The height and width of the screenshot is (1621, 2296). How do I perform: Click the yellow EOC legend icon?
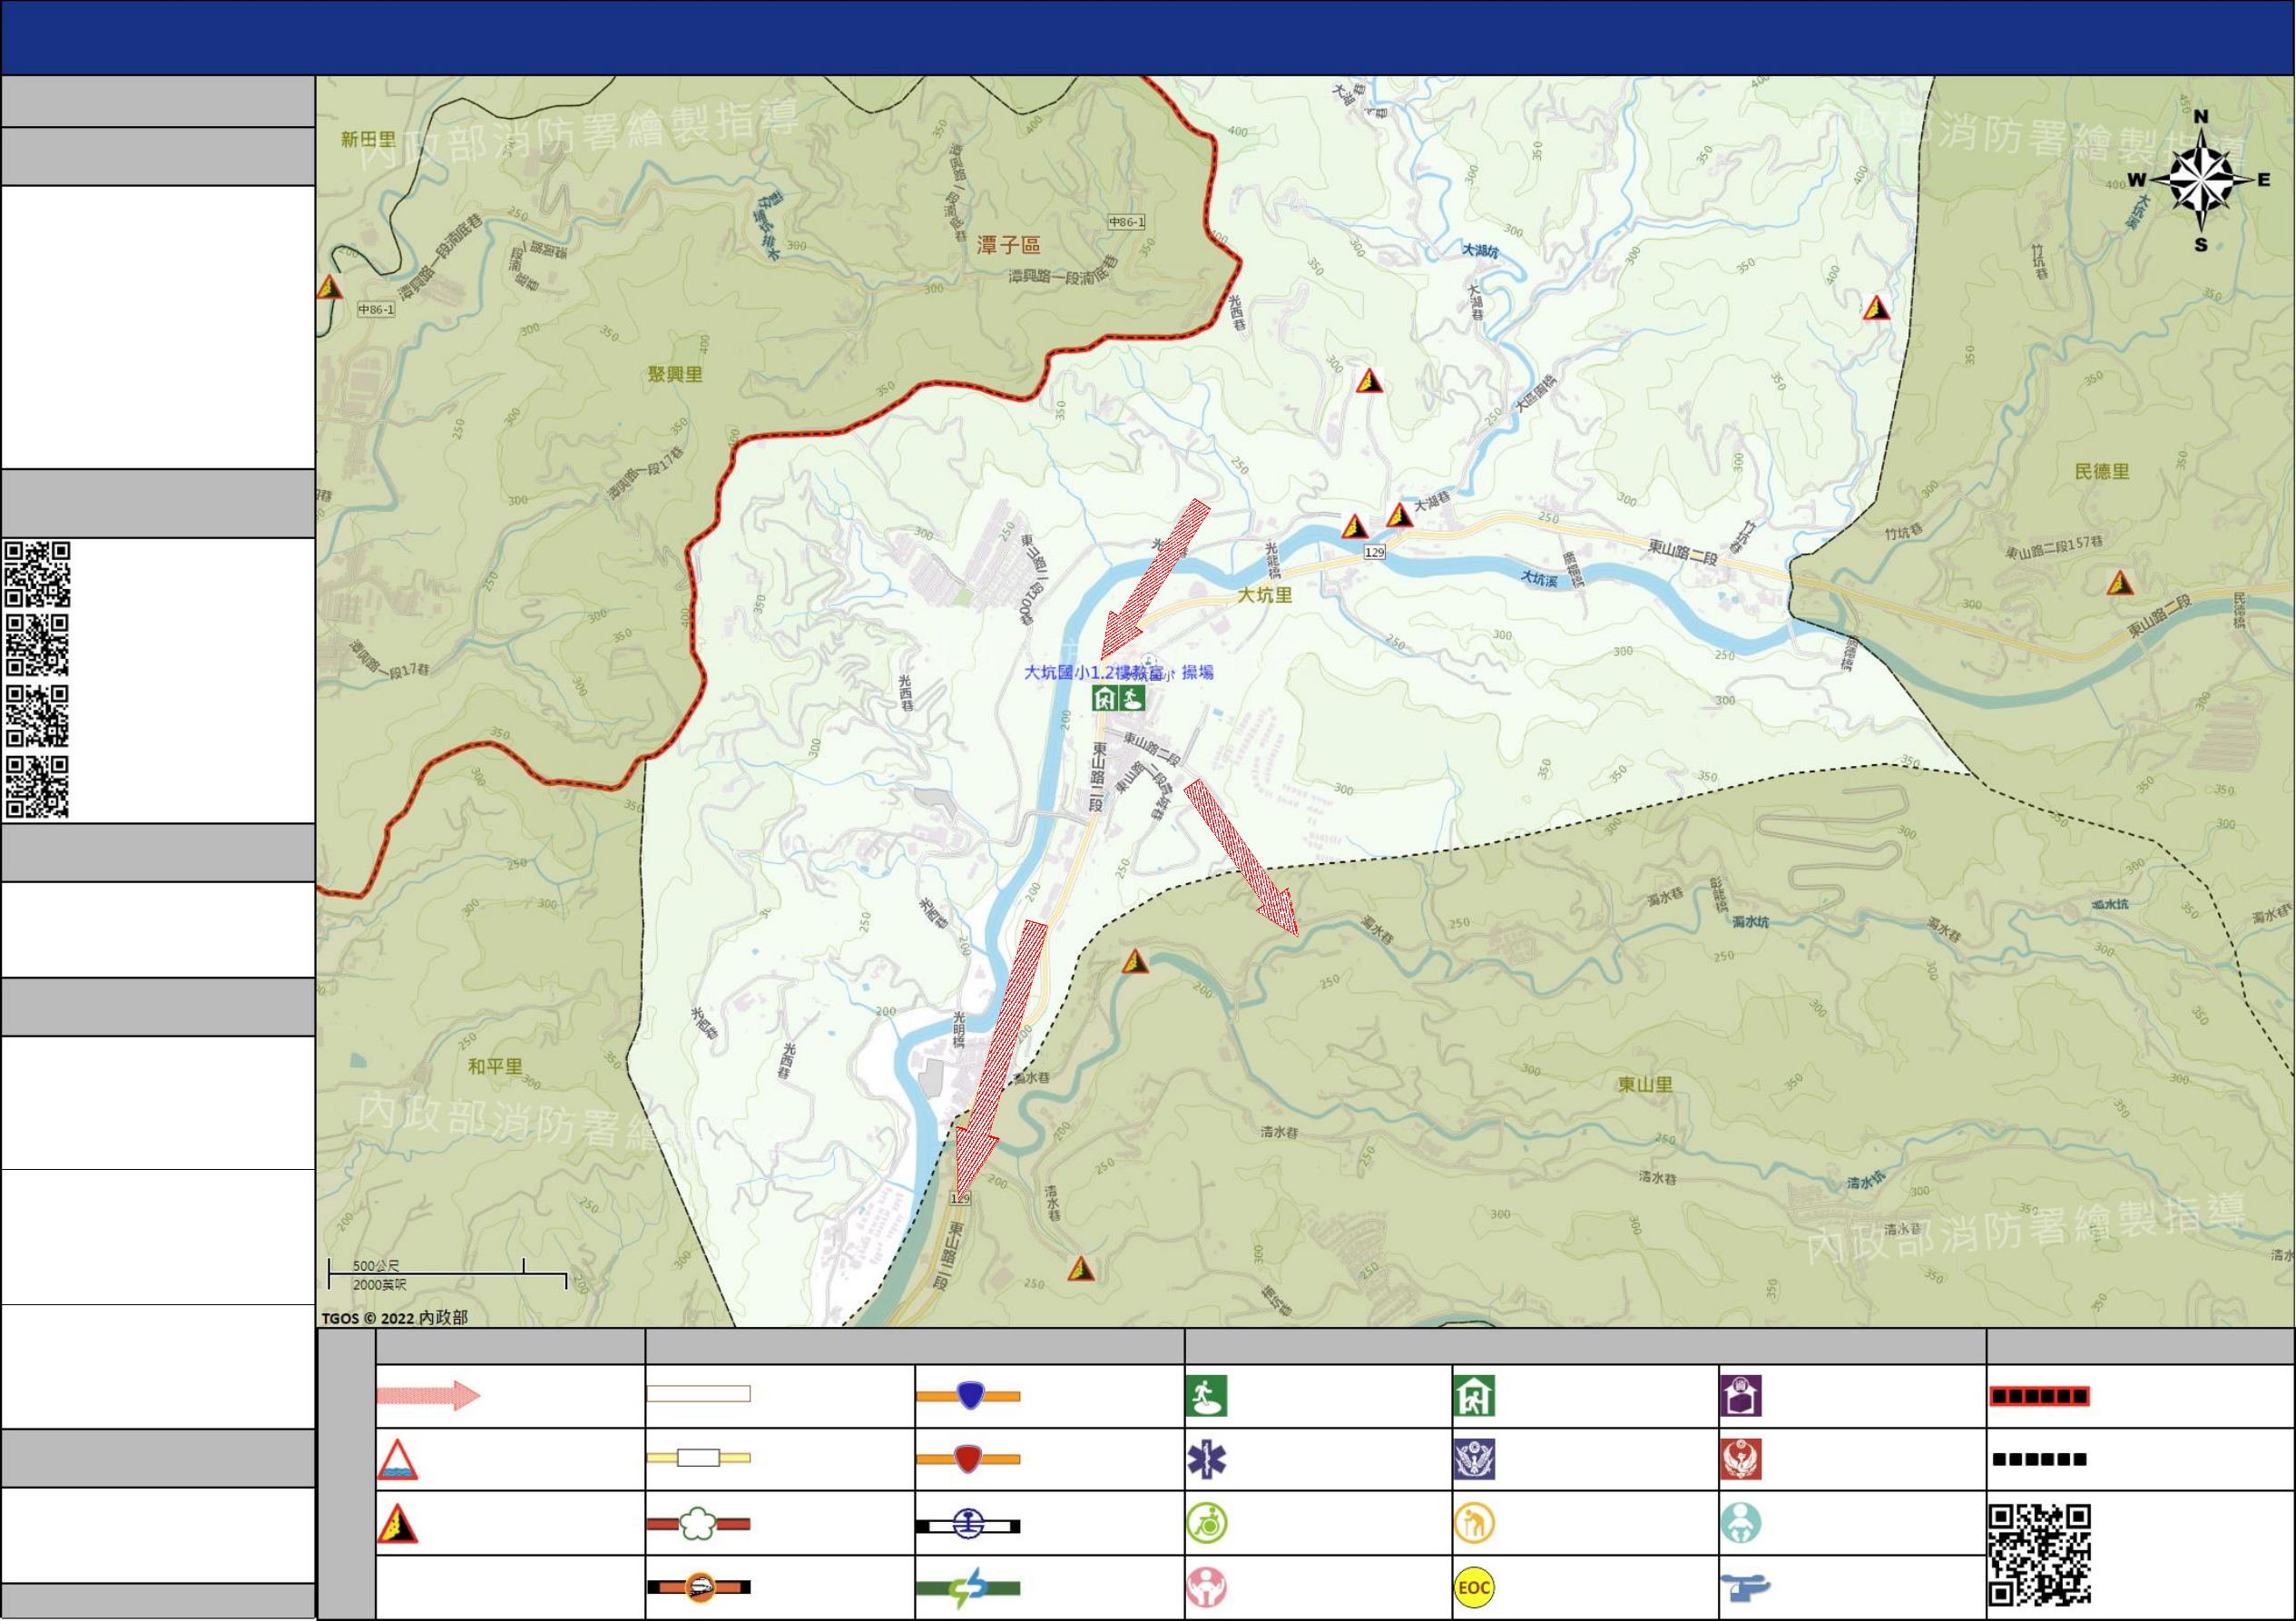click(1474, 1588)
